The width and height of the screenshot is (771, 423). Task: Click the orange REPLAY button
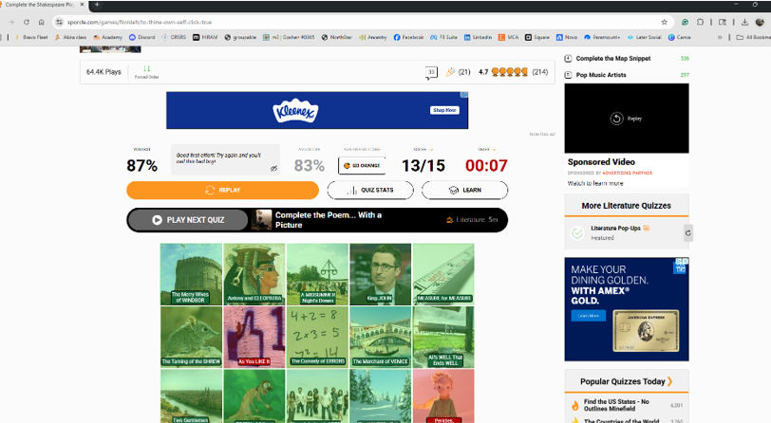223,190
